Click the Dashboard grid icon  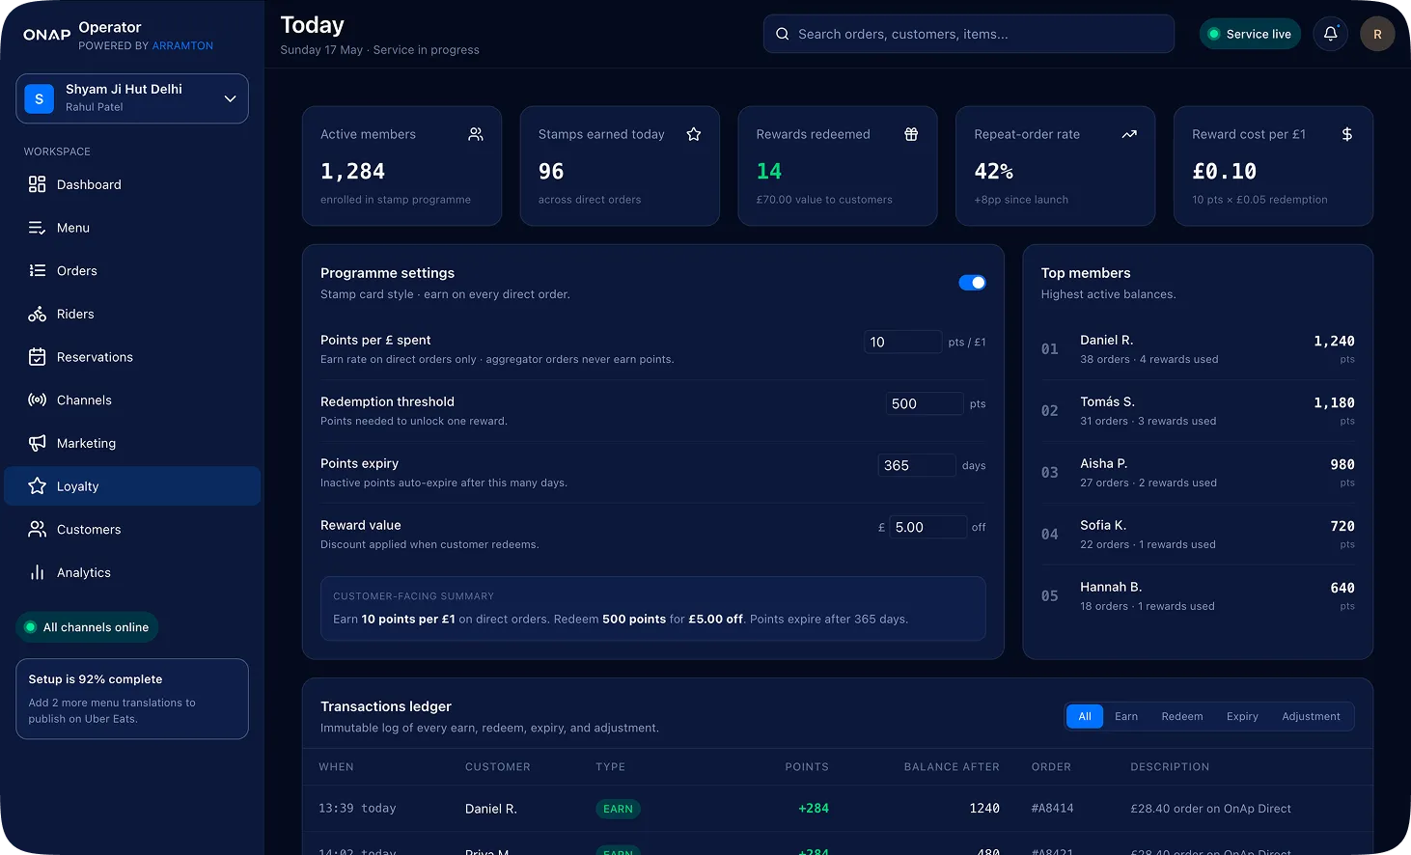tap(37, 184)
